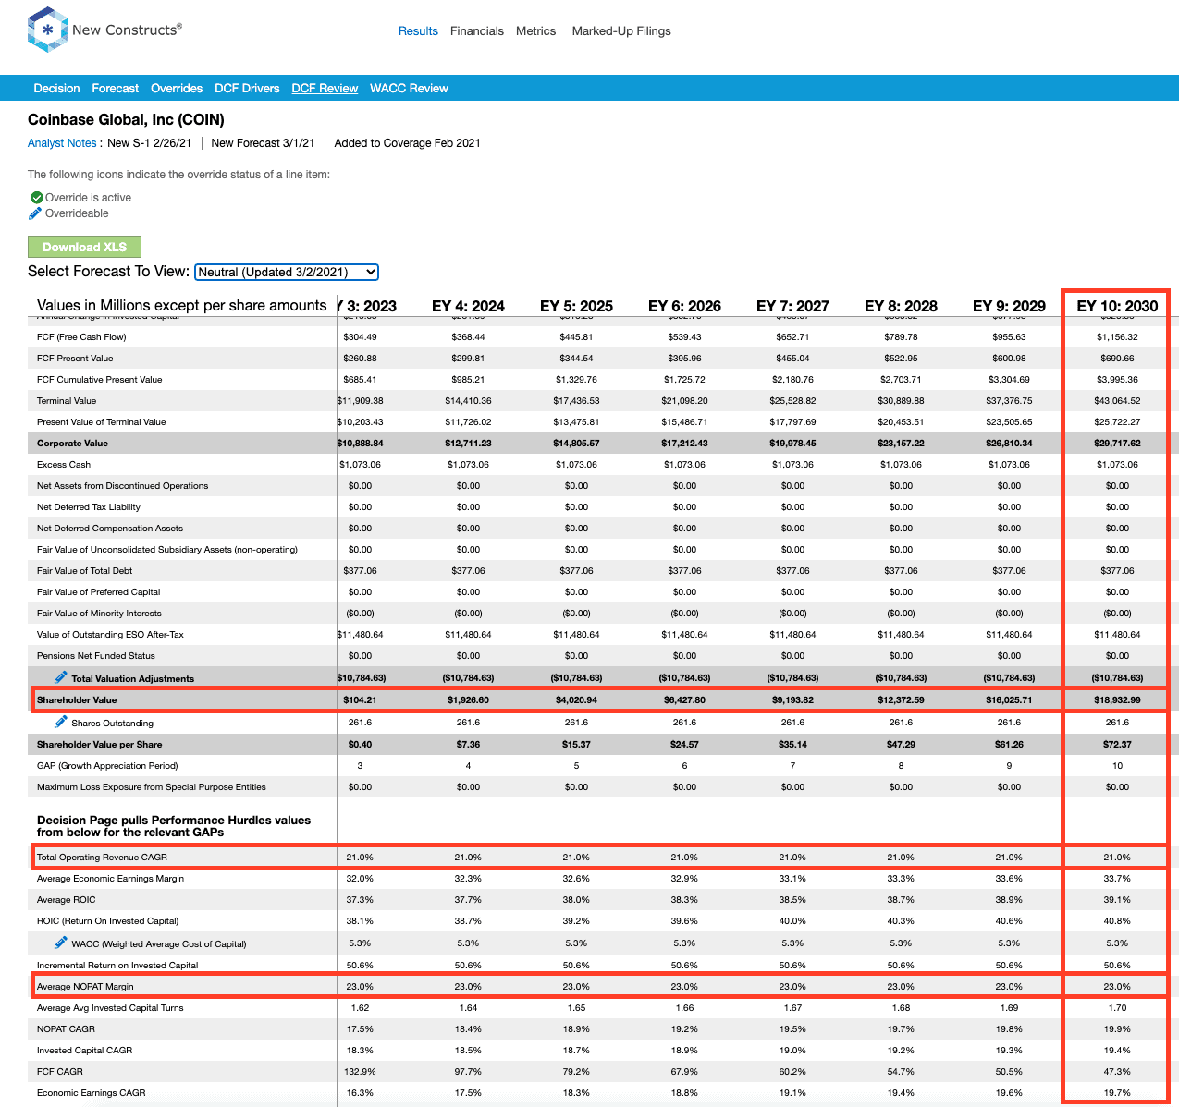The height and width of the screenshot is (1107, 1179).
Task: Click pencil icon beside WACC row
Action: pos(60,943)
